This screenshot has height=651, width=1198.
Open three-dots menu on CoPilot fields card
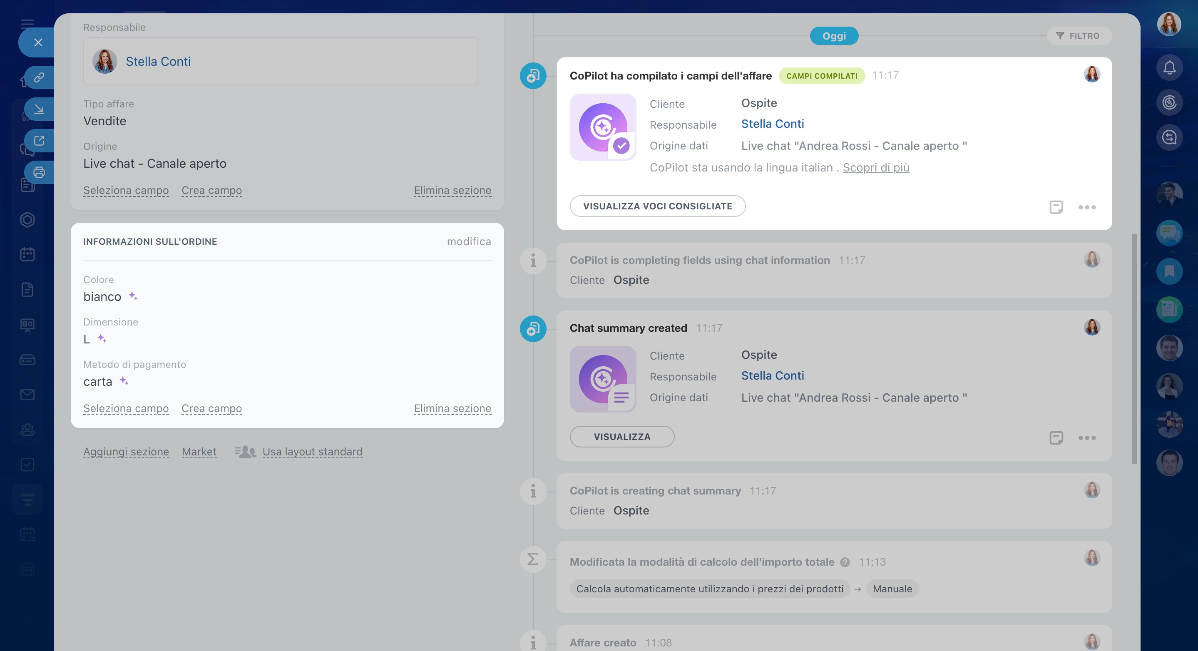pos(1087,207)
